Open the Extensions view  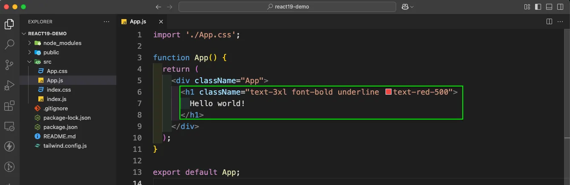point(9,106)
